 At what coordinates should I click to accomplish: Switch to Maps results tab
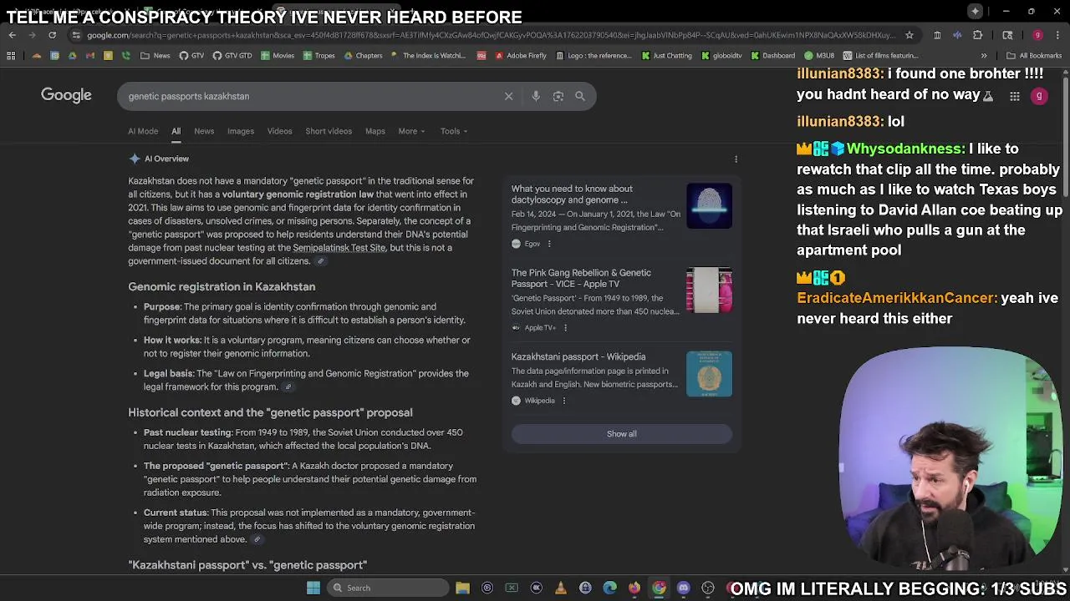coord(374,131)
